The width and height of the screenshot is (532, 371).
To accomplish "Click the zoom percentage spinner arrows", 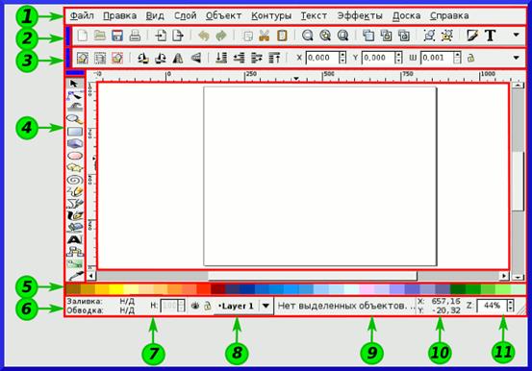I will click(x=510, y=306).
